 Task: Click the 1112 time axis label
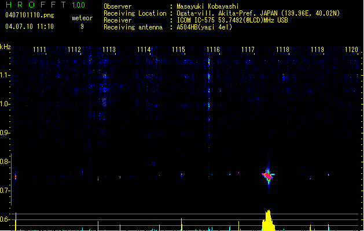click(x=74, y=50)
